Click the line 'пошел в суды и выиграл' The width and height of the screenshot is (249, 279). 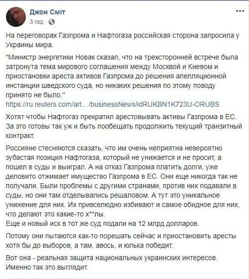click(x=112, y=167)
